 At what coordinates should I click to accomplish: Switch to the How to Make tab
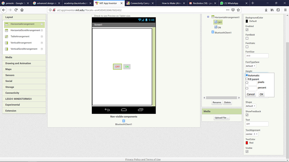(x=172, y=3)
